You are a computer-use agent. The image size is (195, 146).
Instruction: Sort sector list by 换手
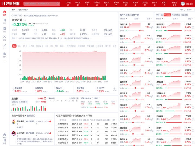tap(190, 19)
